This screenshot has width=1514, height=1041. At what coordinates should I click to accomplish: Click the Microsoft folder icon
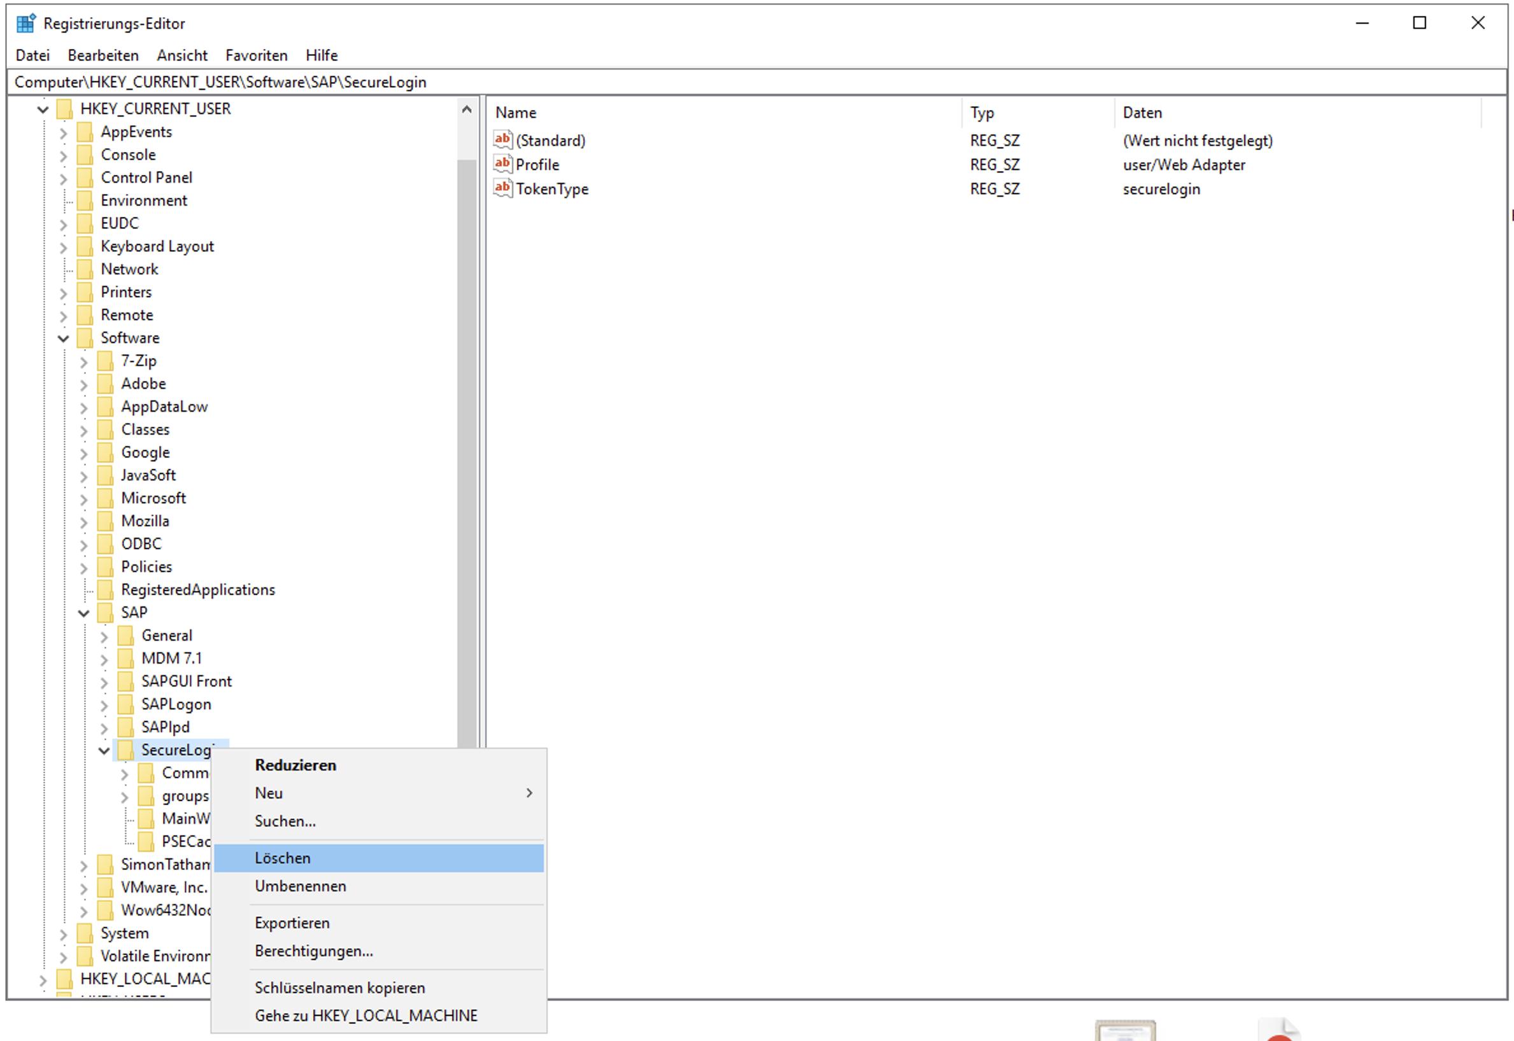[x=105, y=498]
